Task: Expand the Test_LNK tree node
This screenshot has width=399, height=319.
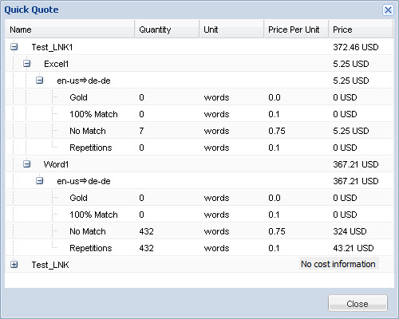Action: tap(14, 265)
